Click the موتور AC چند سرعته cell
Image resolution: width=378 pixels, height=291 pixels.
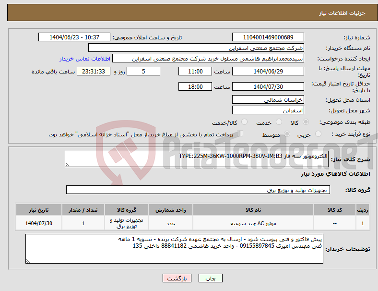253,223
